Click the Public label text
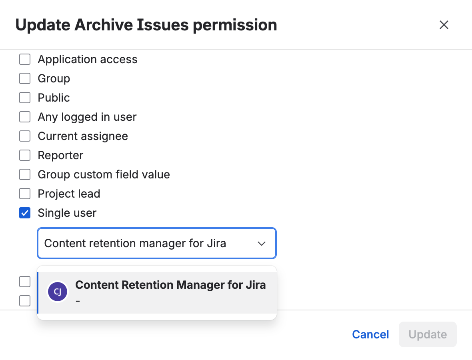Viewport: 472px width, 360px height. tap(54, 98)
